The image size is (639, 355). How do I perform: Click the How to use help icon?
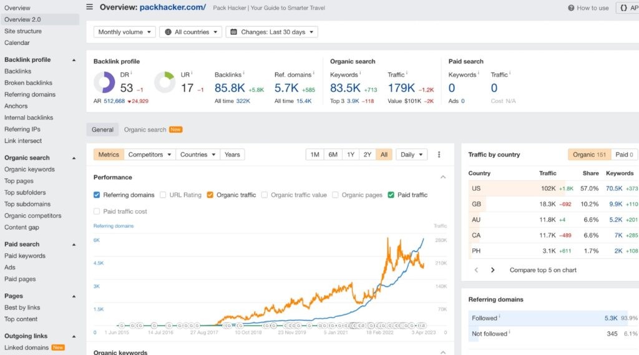click(571, 8)
